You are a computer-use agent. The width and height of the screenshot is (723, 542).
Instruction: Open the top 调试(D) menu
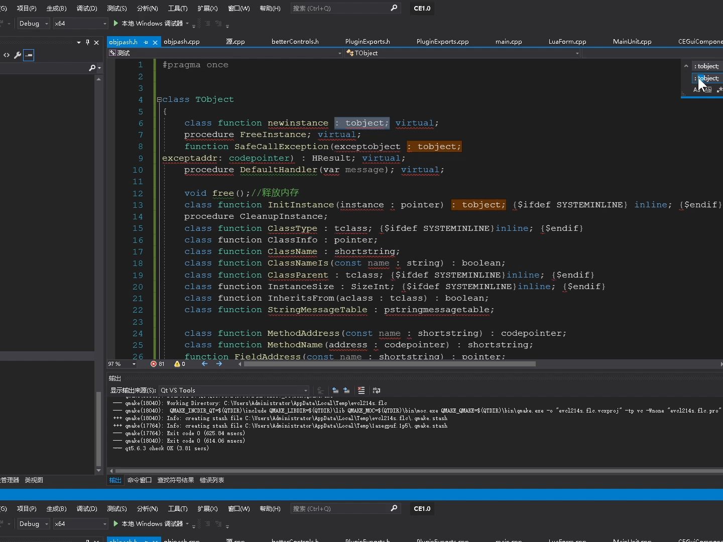coord(86,9)
